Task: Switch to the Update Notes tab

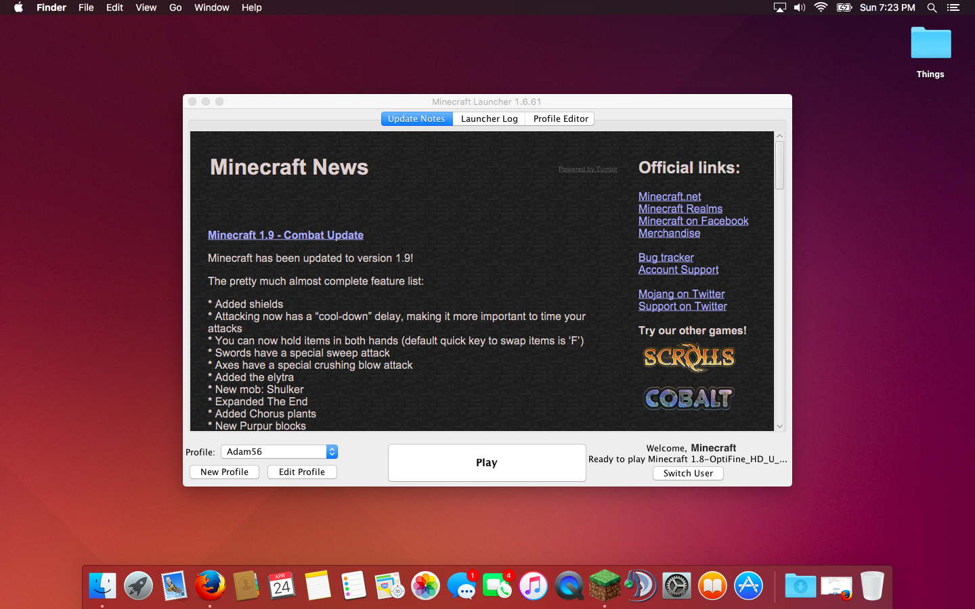Action: 416,118
